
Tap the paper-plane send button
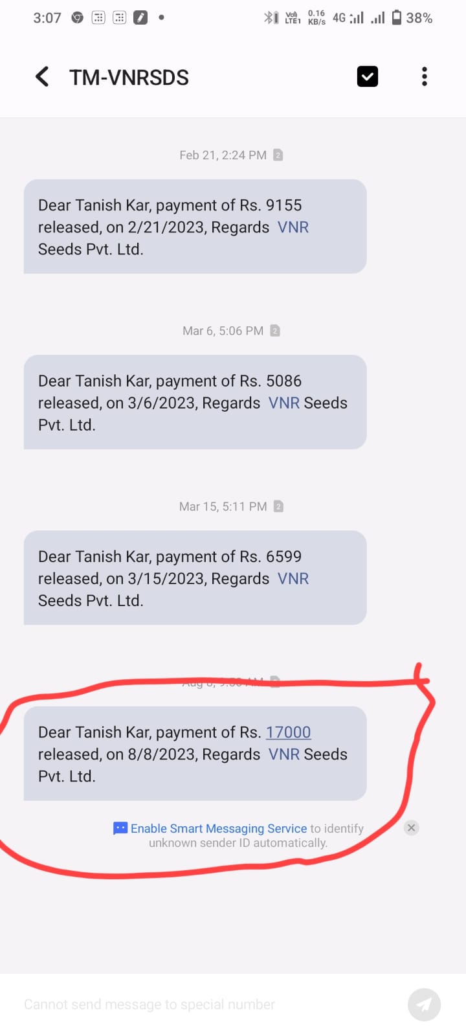click(x=425, y=1004)
